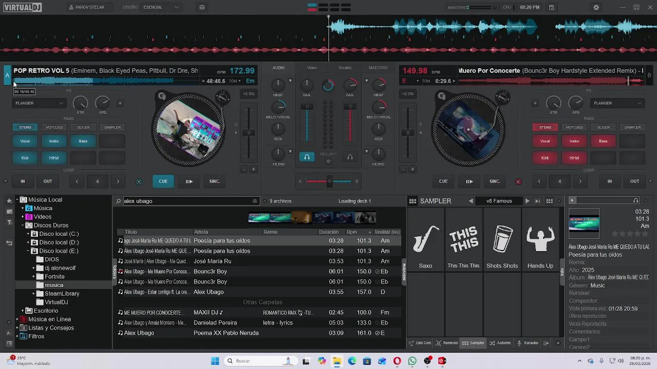Open settings gear in top bar

coord(596,7)
